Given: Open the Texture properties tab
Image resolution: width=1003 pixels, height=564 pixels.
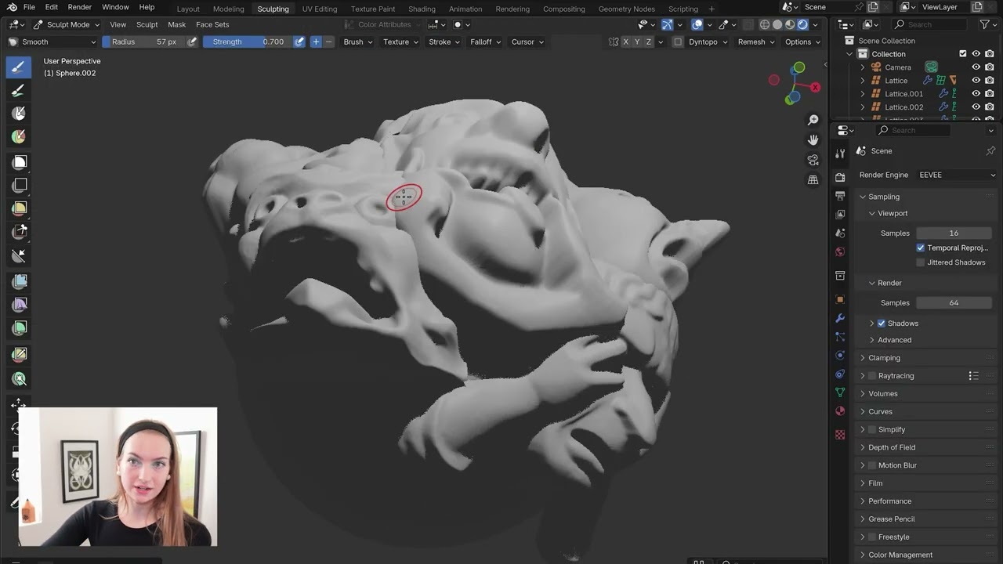Looking at the screenshot, I should tap(840, 434).
